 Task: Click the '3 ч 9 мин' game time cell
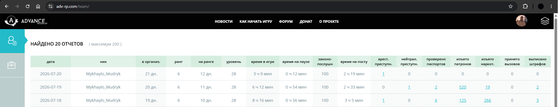point(263,74)
